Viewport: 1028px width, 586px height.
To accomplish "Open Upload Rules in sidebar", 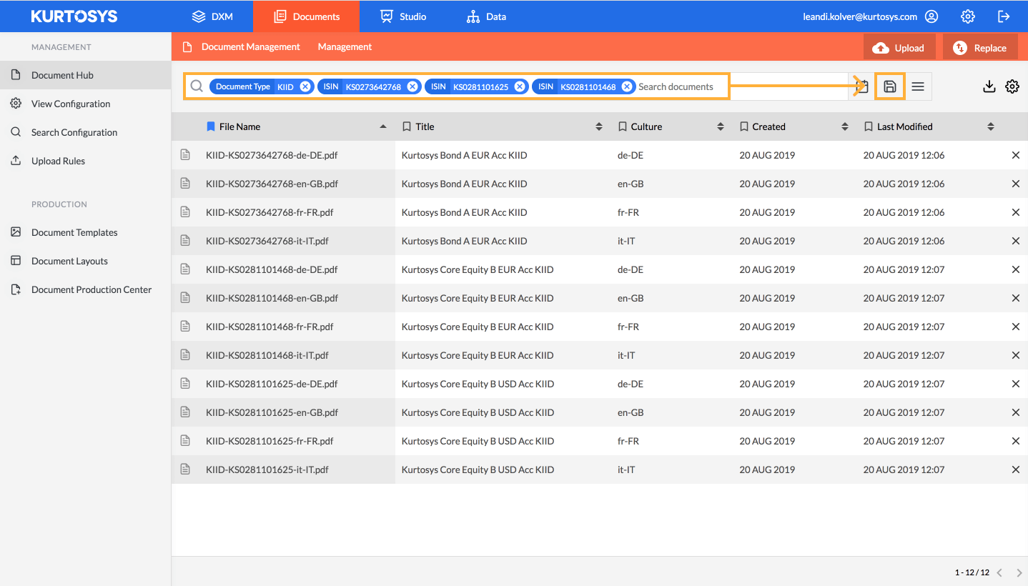I will 85,161.
